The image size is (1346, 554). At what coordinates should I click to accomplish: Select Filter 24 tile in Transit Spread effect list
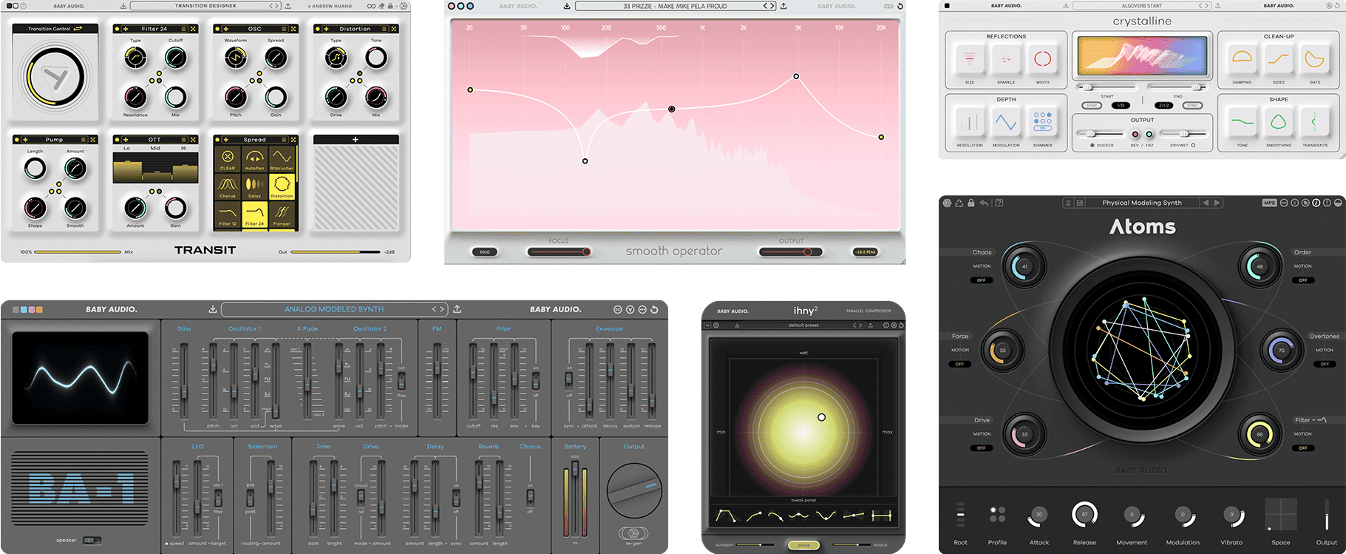click(x=254, y=214)
